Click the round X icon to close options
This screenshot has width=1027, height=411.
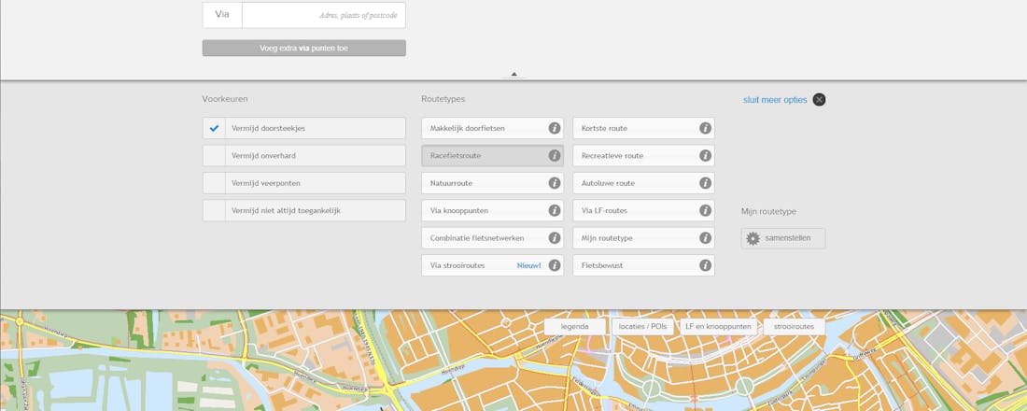click(819, 100)
